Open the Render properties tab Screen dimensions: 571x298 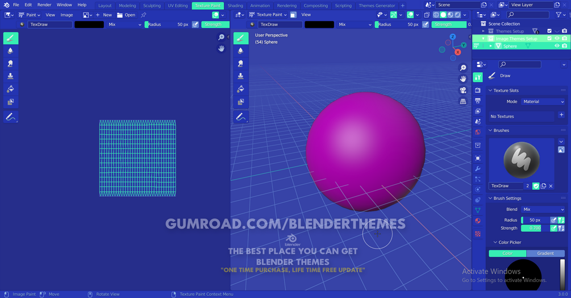[478, 90]
